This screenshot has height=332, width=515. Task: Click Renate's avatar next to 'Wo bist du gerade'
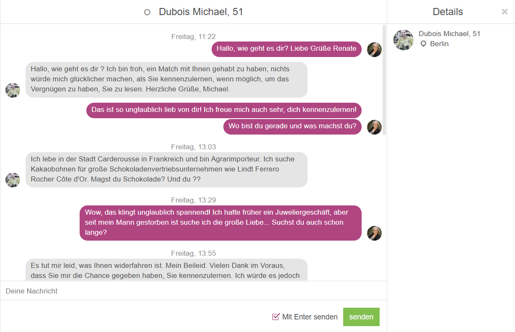pyautogui.click(x=374, y=127)
